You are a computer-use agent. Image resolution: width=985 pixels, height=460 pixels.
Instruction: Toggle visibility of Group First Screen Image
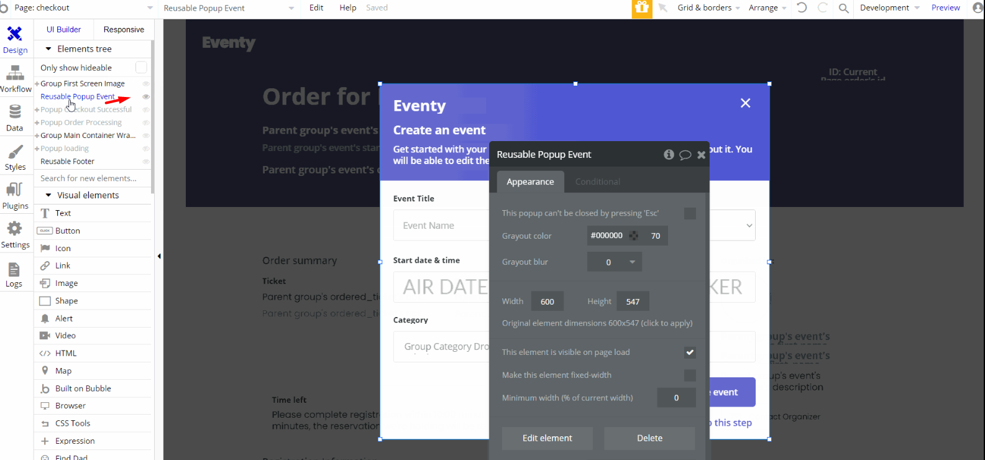[146, 83]
